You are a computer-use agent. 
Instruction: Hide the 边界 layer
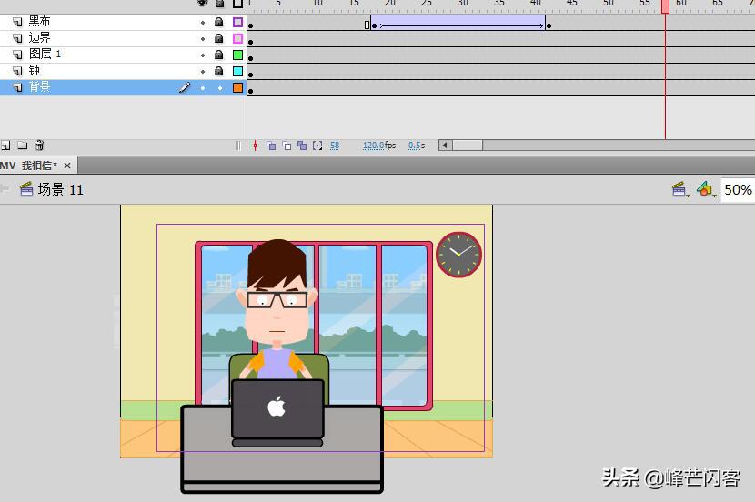tap(203, 39)
